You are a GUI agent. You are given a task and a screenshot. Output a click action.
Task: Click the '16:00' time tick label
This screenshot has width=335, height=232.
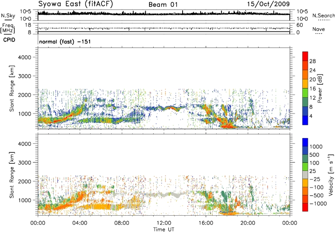(x=206, y=223)
